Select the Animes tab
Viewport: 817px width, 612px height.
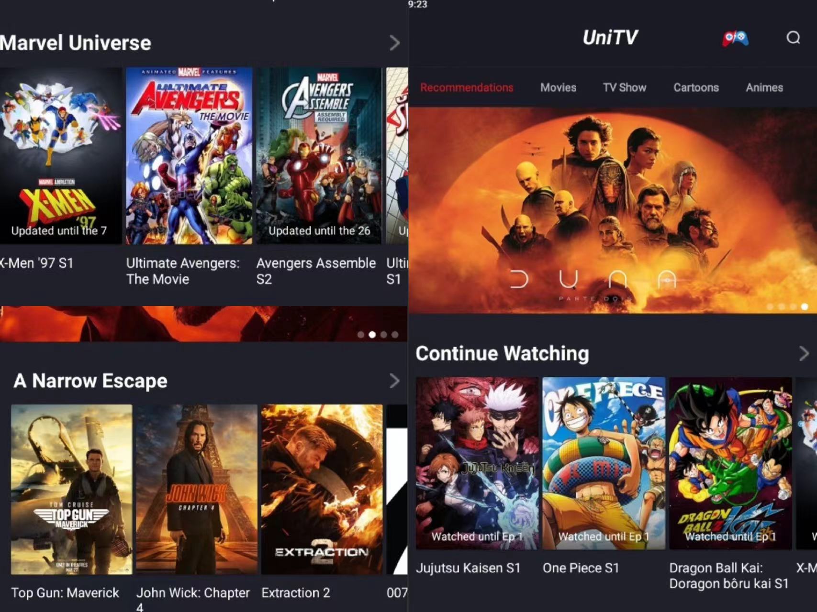[764, 87]
